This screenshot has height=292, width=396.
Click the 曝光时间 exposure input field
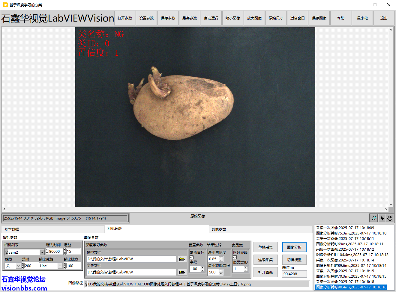[55, 252]
